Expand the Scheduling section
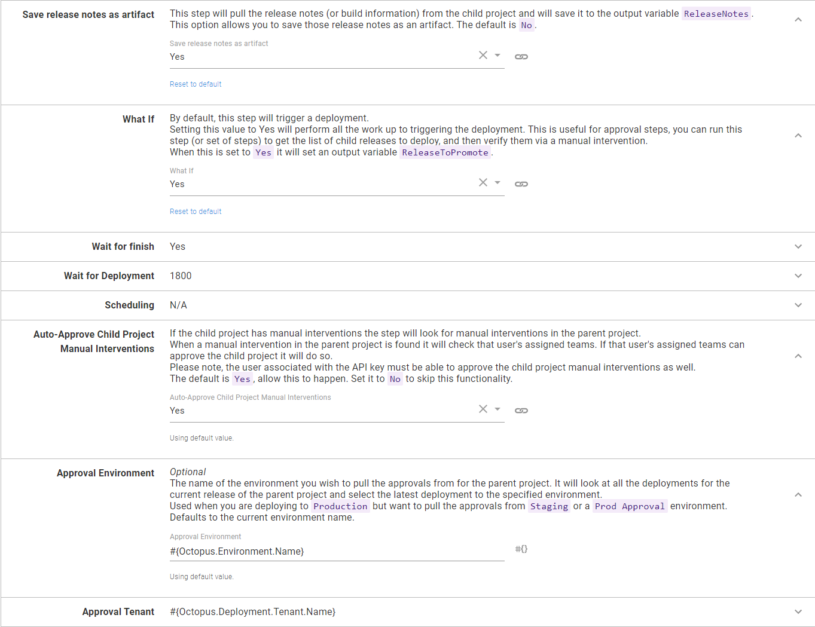This screenshot has height=627, width=815. point(798,305)
